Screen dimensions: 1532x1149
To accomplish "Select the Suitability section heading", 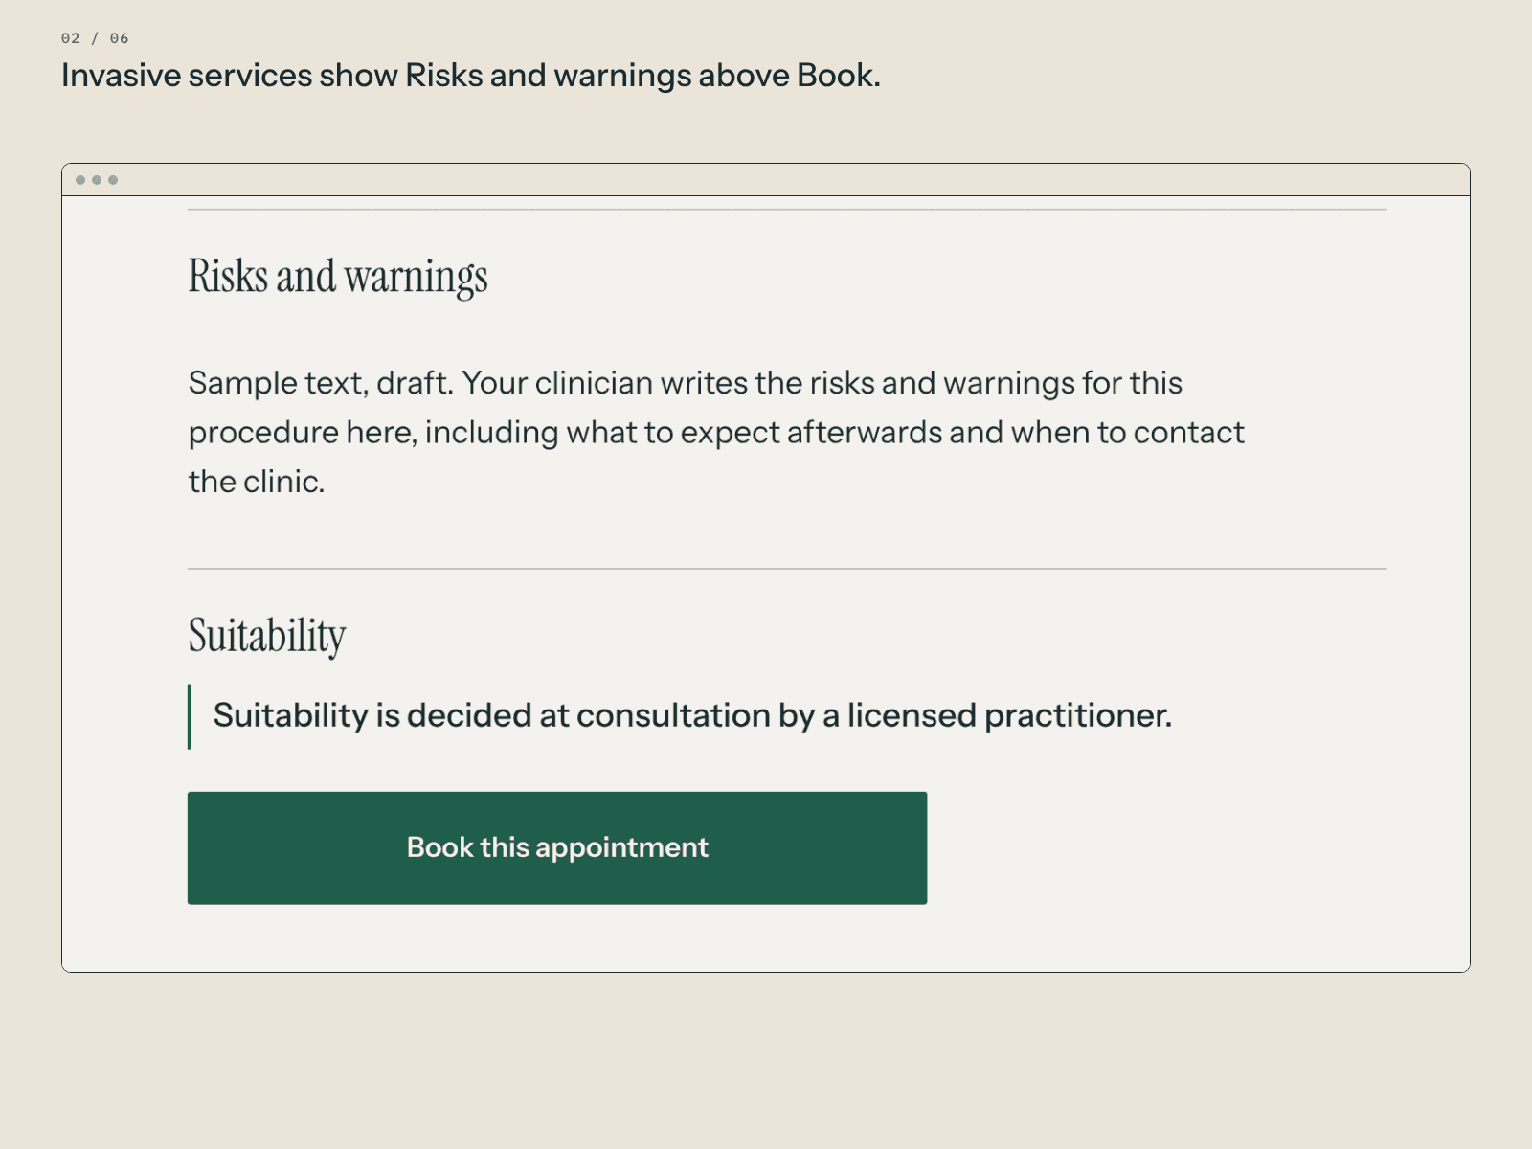I will click(267, 636).
